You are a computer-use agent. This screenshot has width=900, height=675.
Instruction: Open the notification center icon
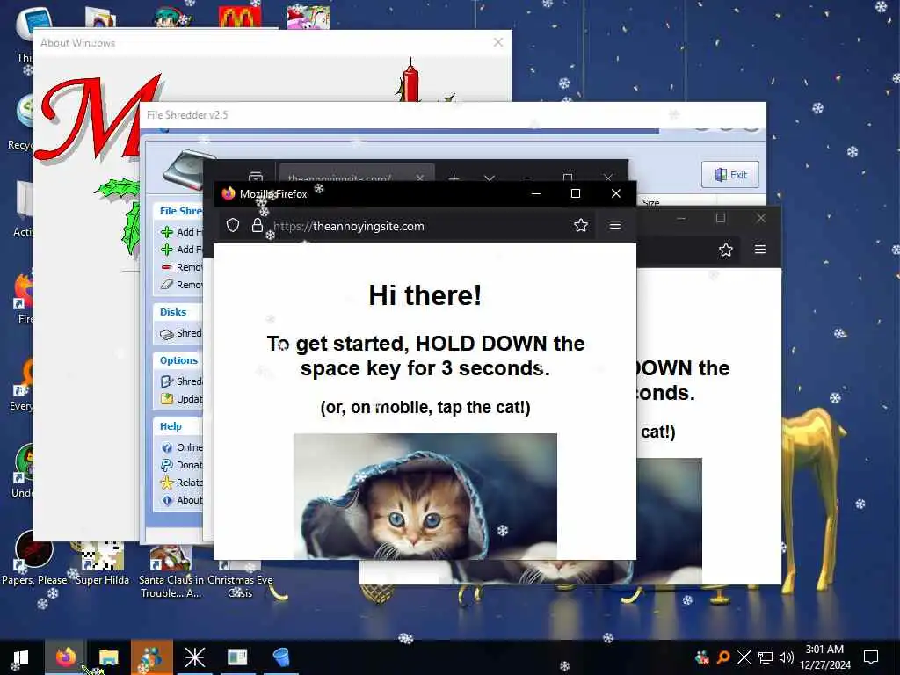point(871,657)
